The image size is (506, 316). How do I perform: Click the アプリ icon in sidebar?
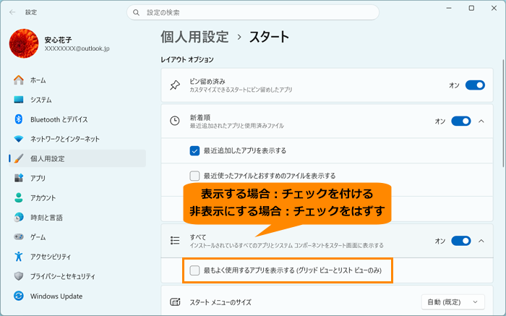19,178
